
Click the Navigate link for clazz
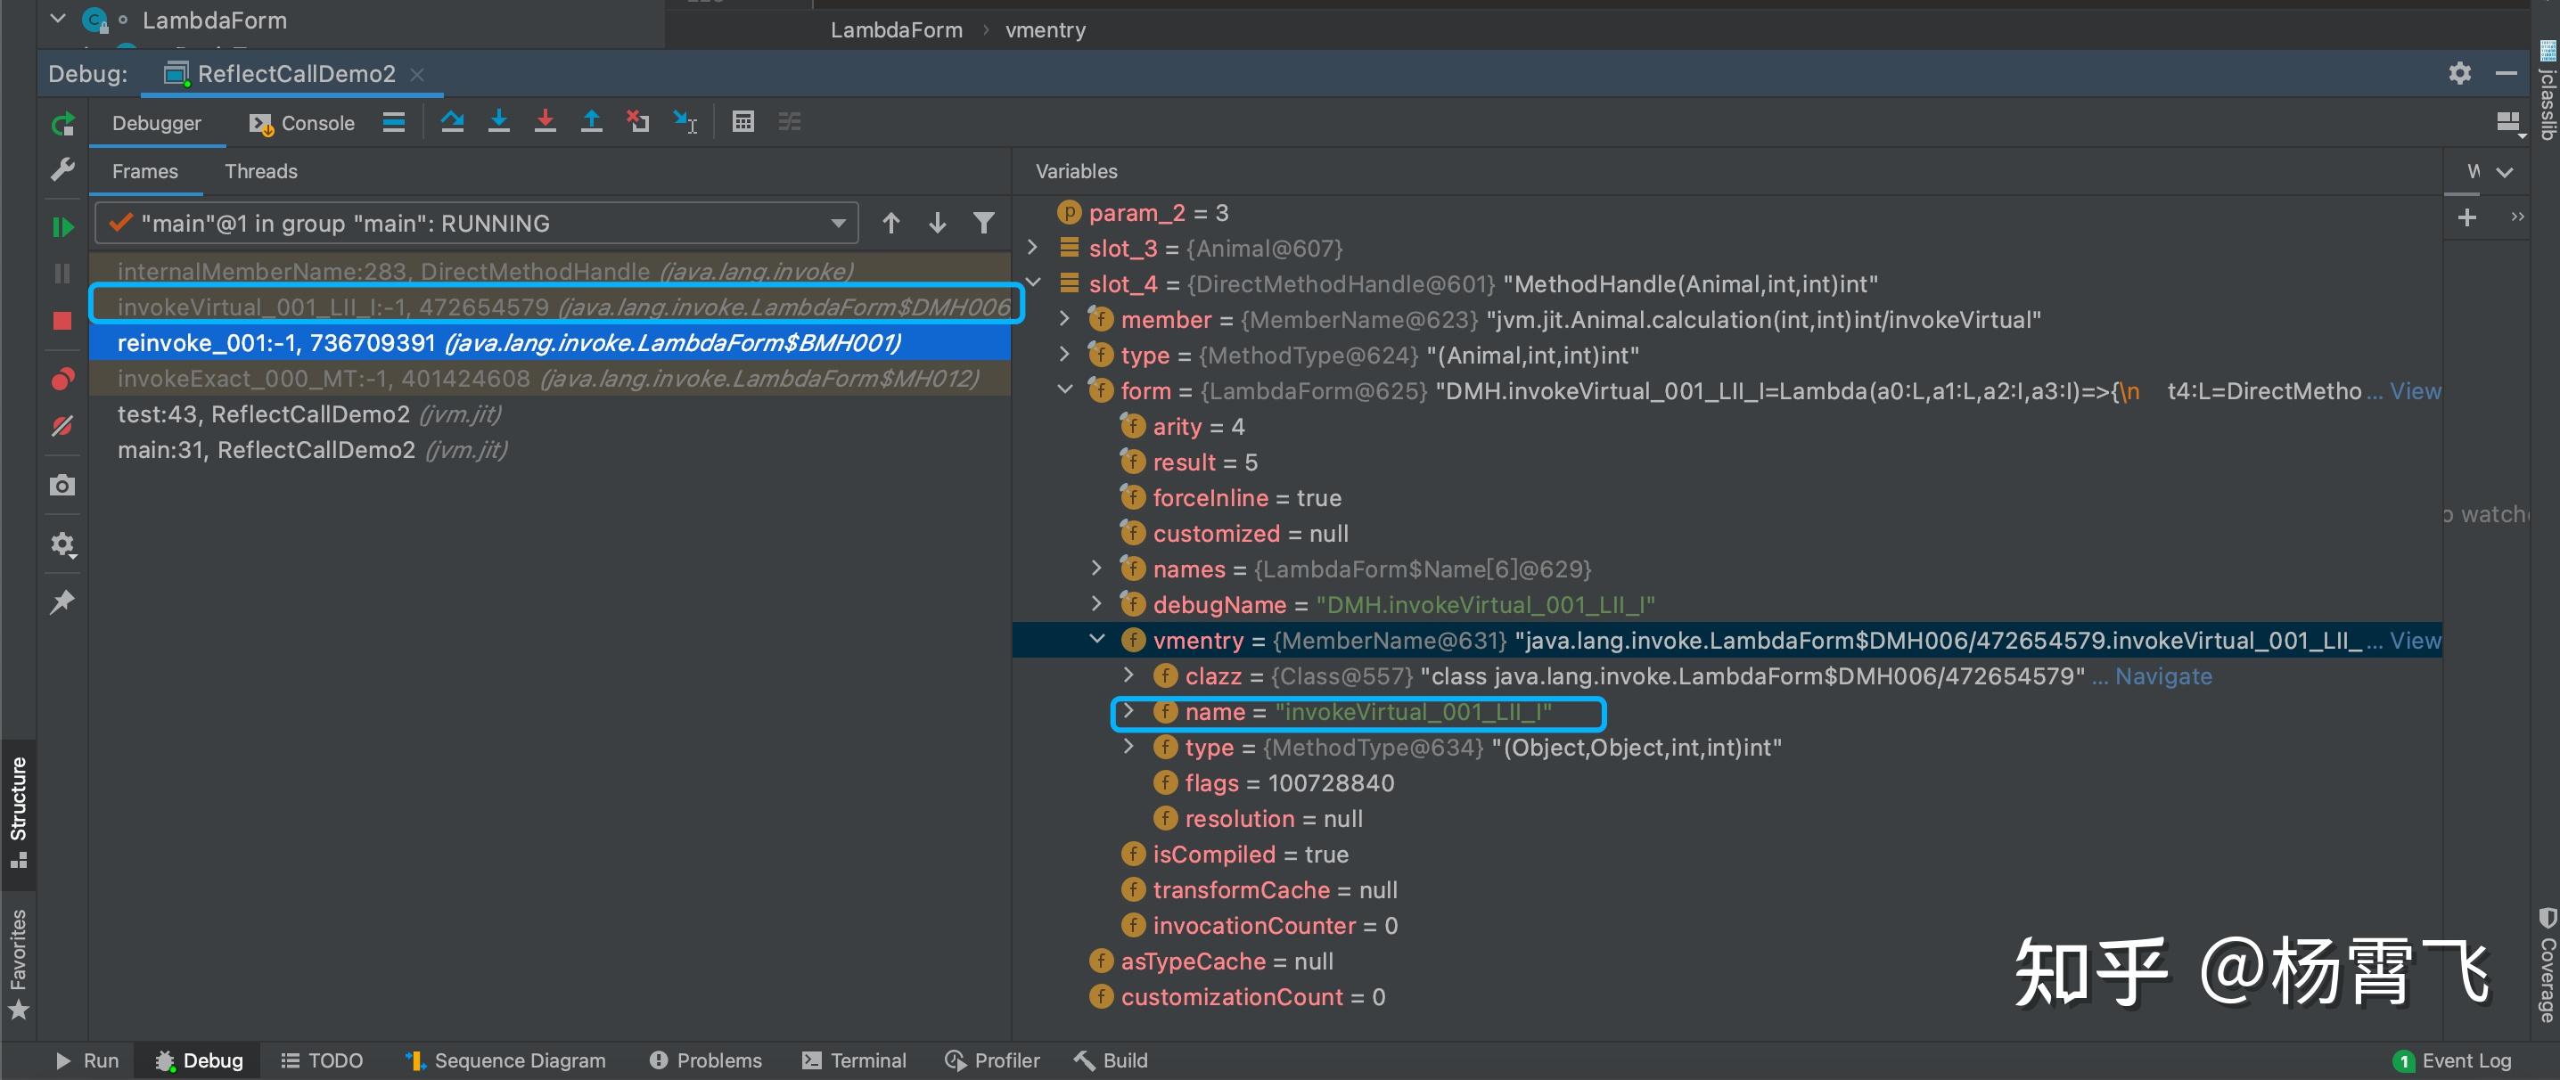tap(2162, 675)
